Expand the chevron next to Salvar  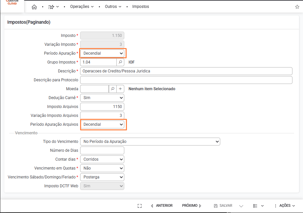click(241, 206)
